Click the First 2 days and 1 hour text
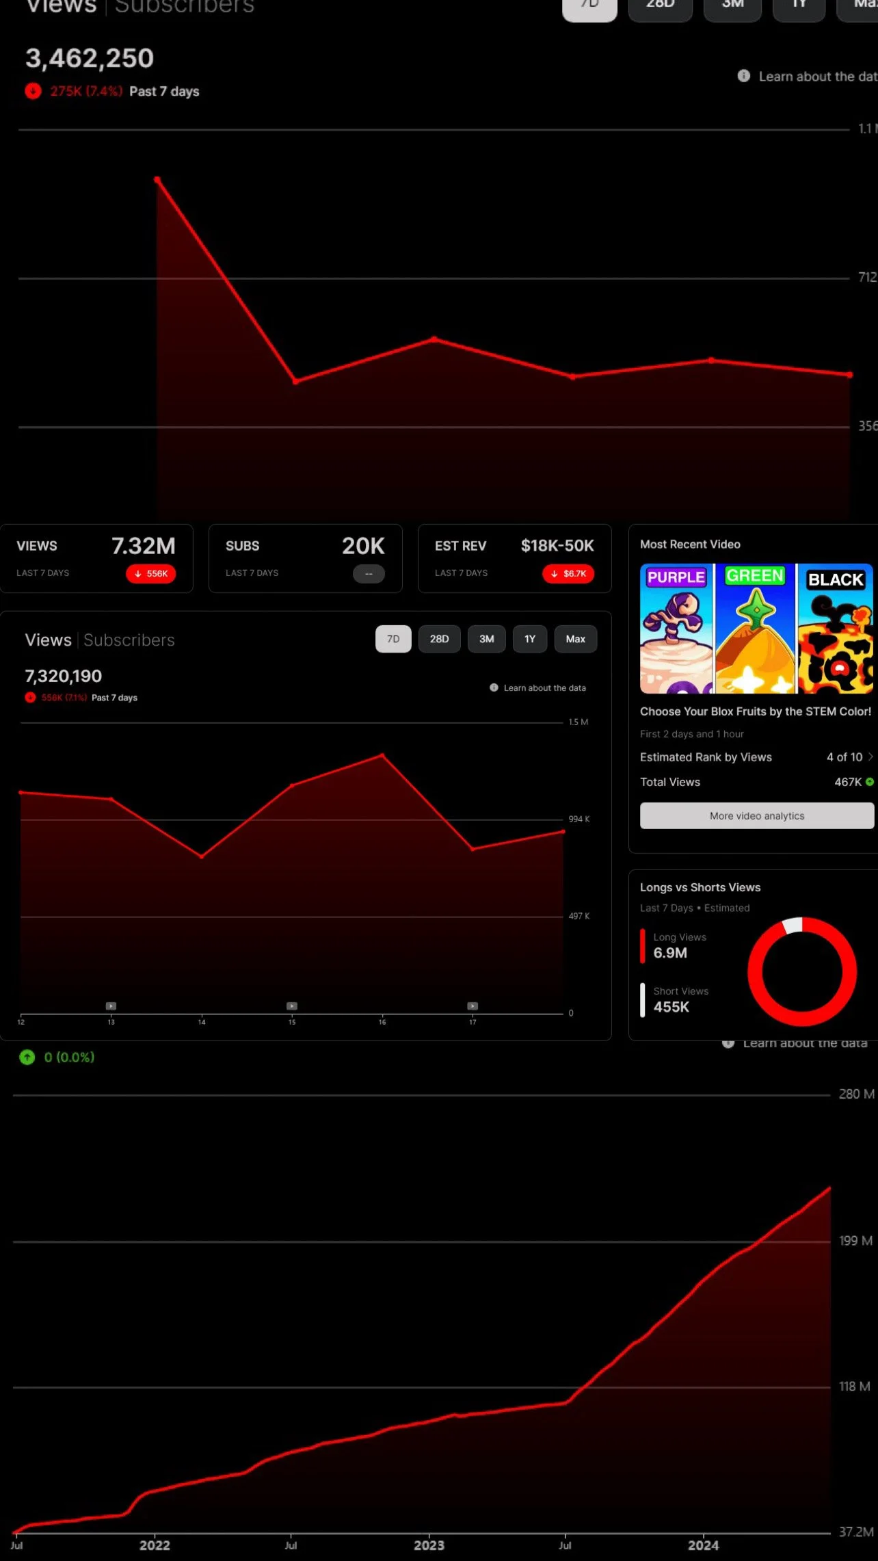878x1561 pixels. (692, 734)
